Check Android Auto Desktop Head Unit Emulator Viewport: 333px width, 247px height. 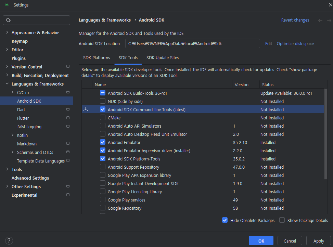pos(103,134)
